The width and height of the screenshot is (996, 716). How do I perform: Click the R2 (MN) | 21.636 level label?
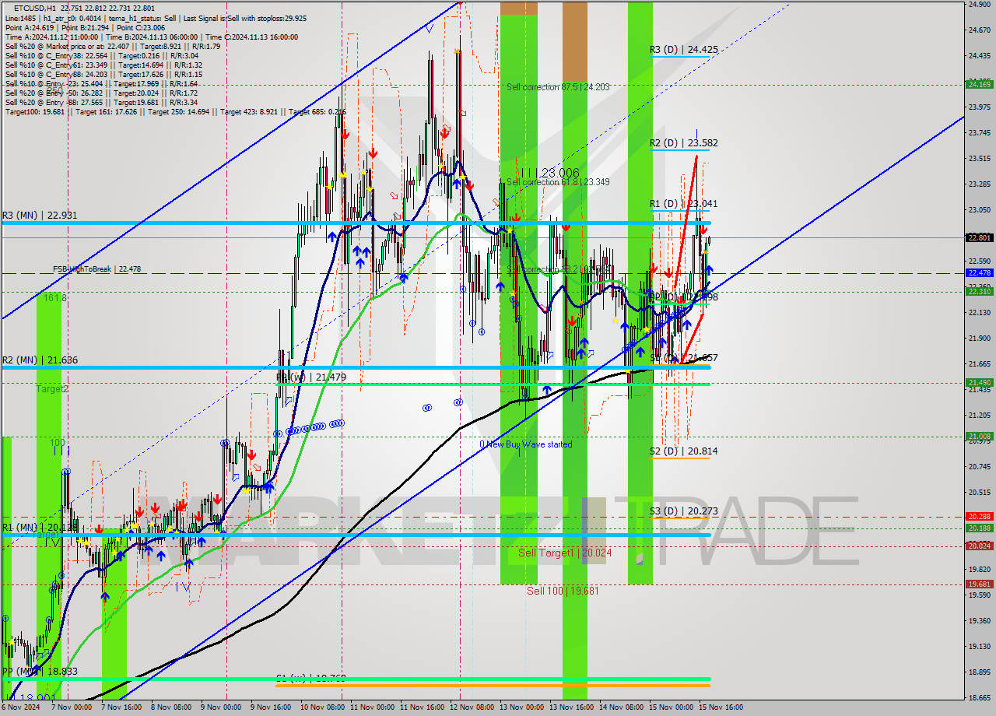coord(40,360)
